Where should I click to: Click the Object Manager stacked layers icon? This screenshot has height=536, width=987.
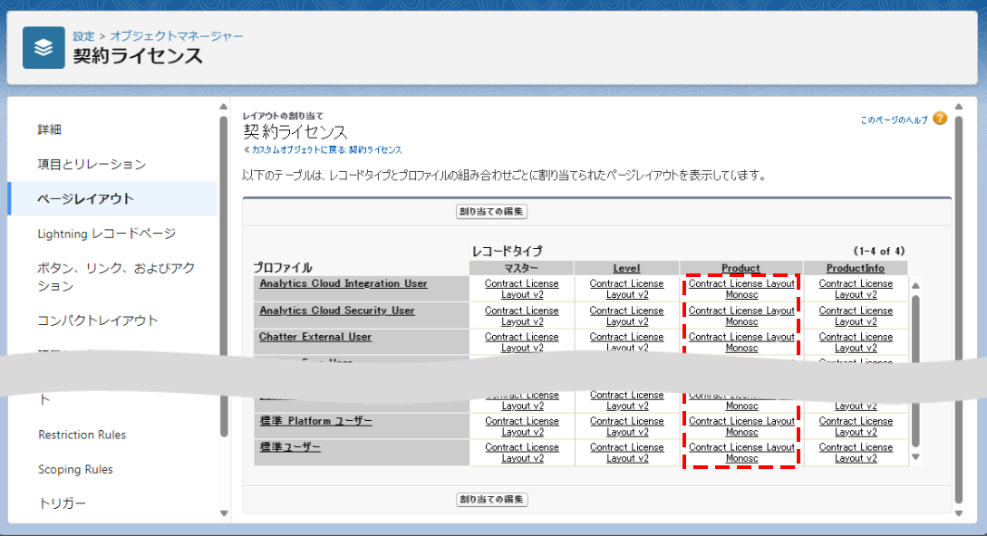click(x=44, y=48)
